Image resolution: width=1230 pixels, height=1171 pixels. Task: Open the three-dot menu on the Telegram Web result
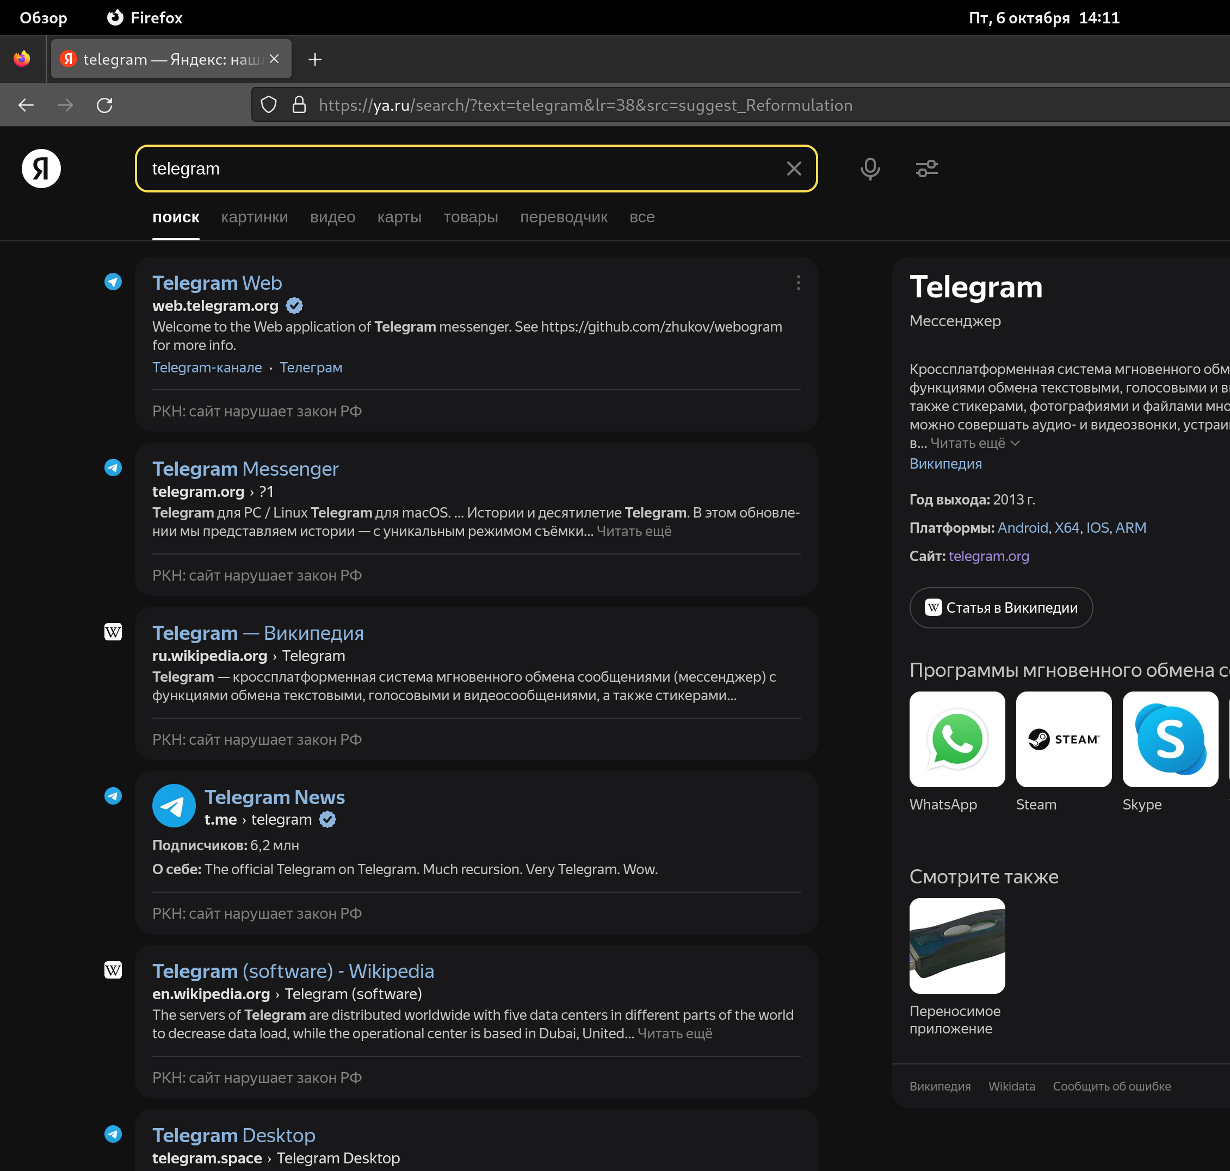coord(798,283)
